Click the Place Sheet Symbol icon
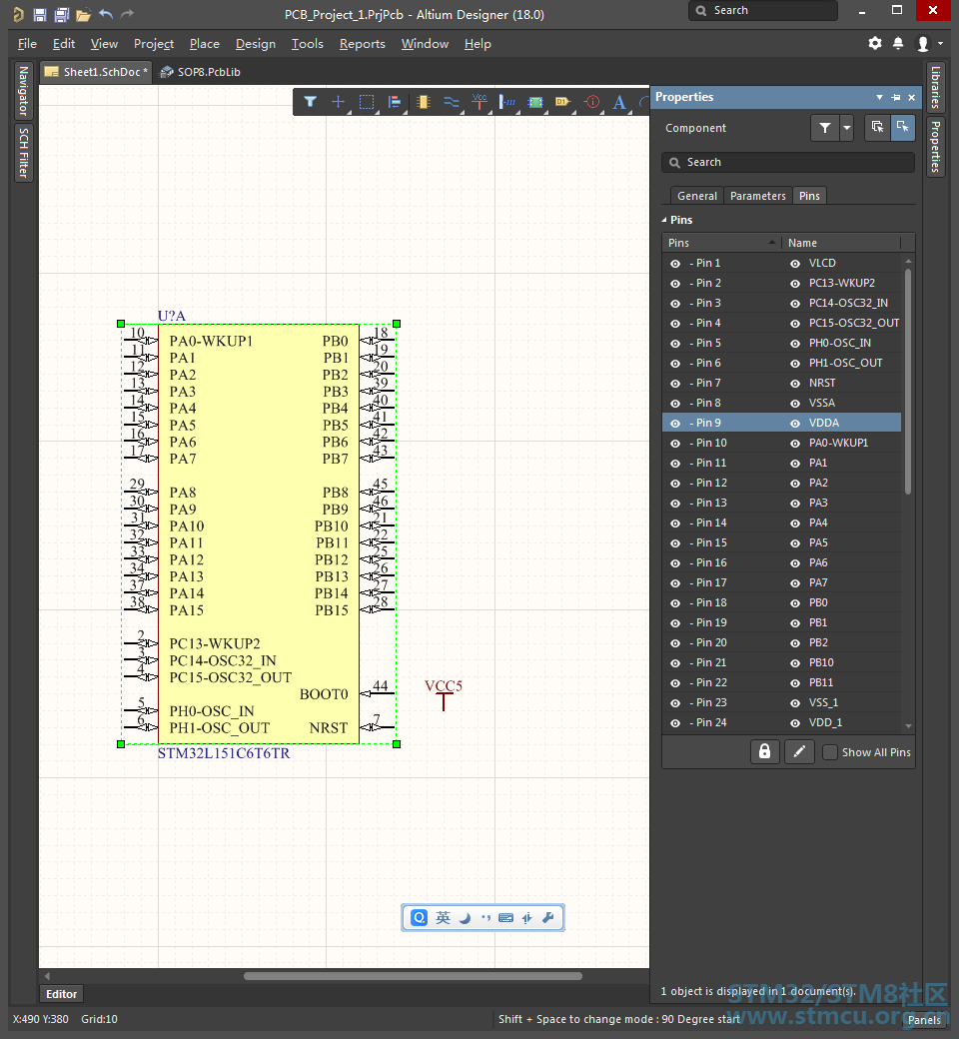The width and height of the screenshot is (959, 1039). click(x=535, y=102)
